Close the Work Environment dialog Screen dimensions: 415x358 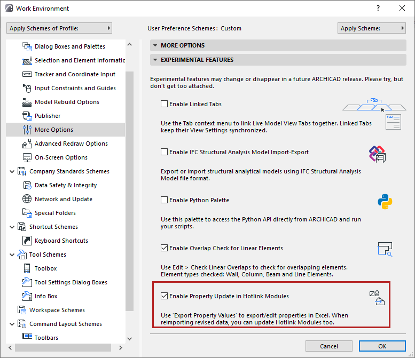pos(402,8)
